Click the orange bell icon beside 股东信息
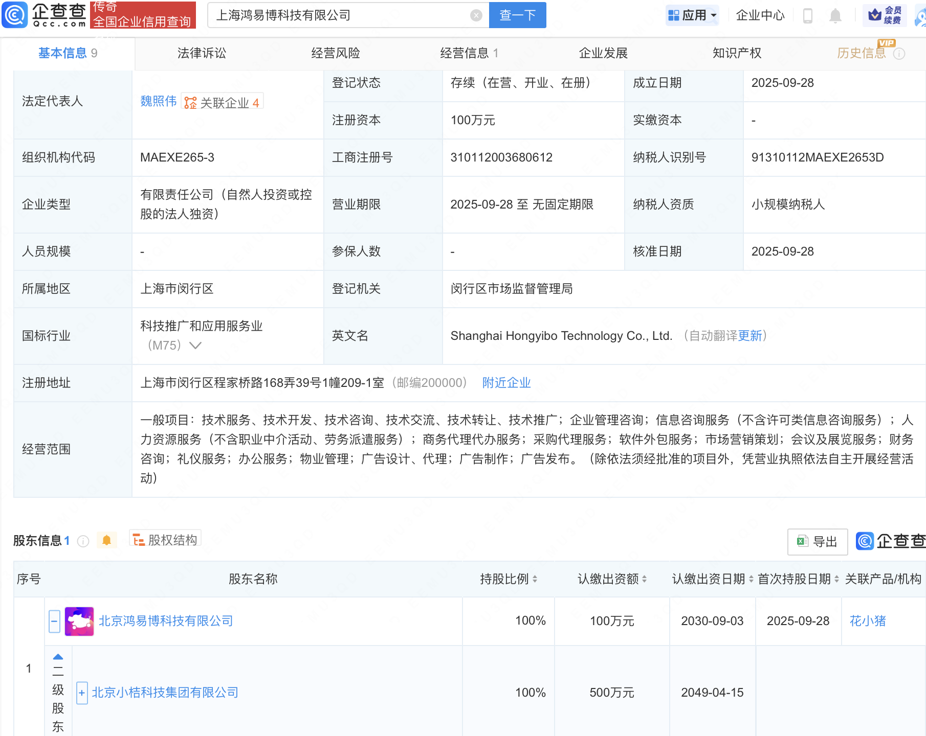 [x=107, y=540]
